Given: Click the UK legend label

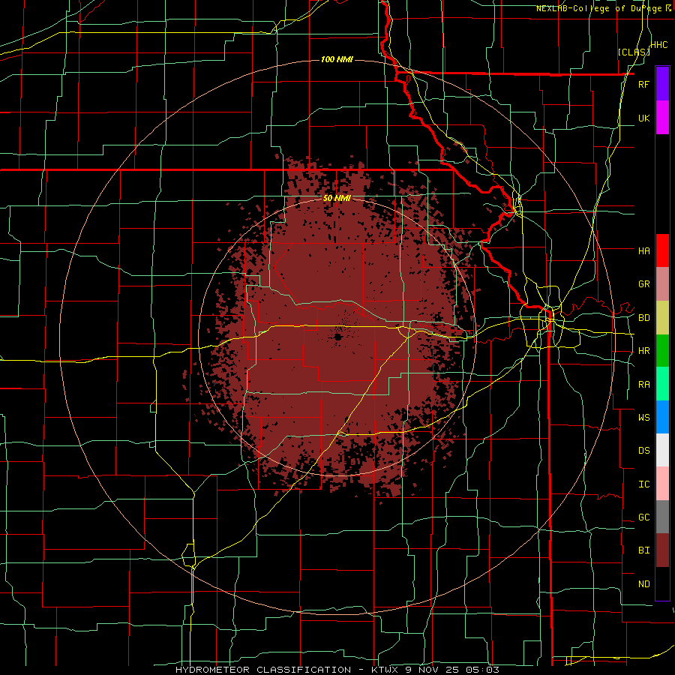Looking at the screenshot, I should pyautogui.click(x=643, y=118).
